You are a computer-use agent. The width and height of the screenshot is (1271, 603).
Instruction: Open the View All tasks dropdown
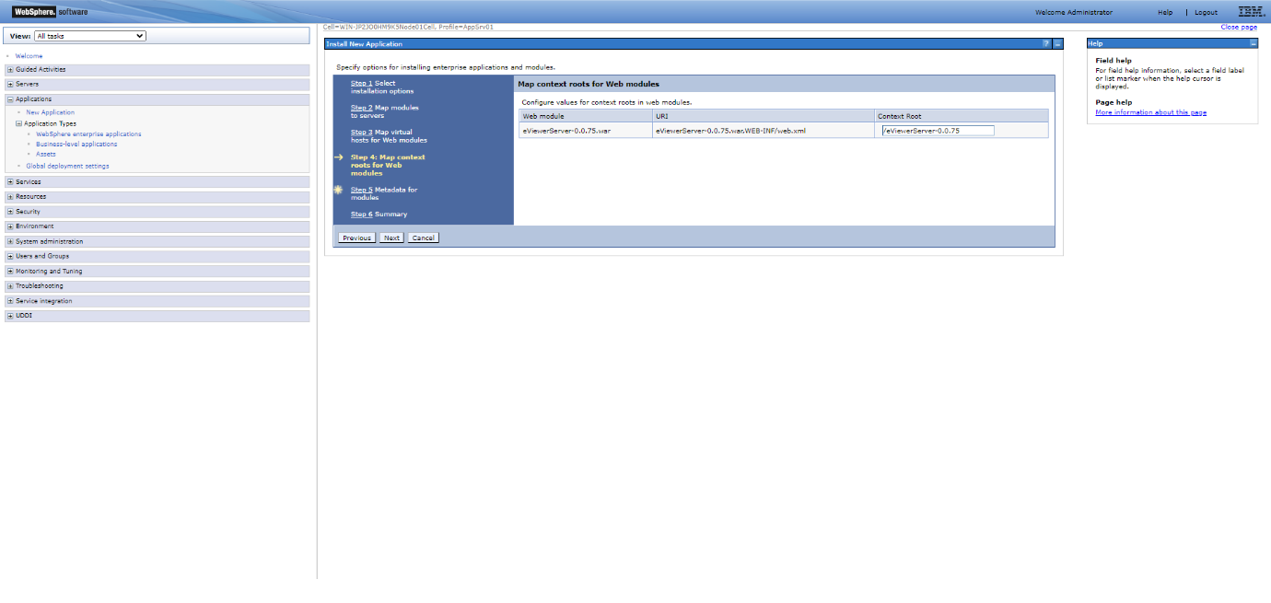(89, 36)
